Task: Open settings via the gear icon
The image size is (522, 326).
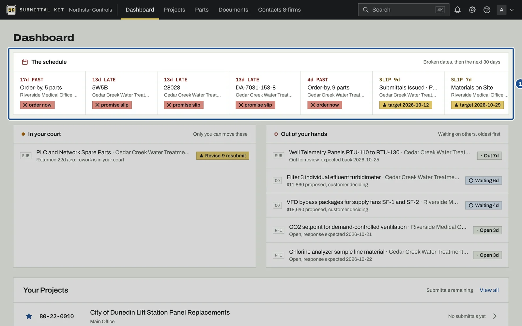Action: 472,10
